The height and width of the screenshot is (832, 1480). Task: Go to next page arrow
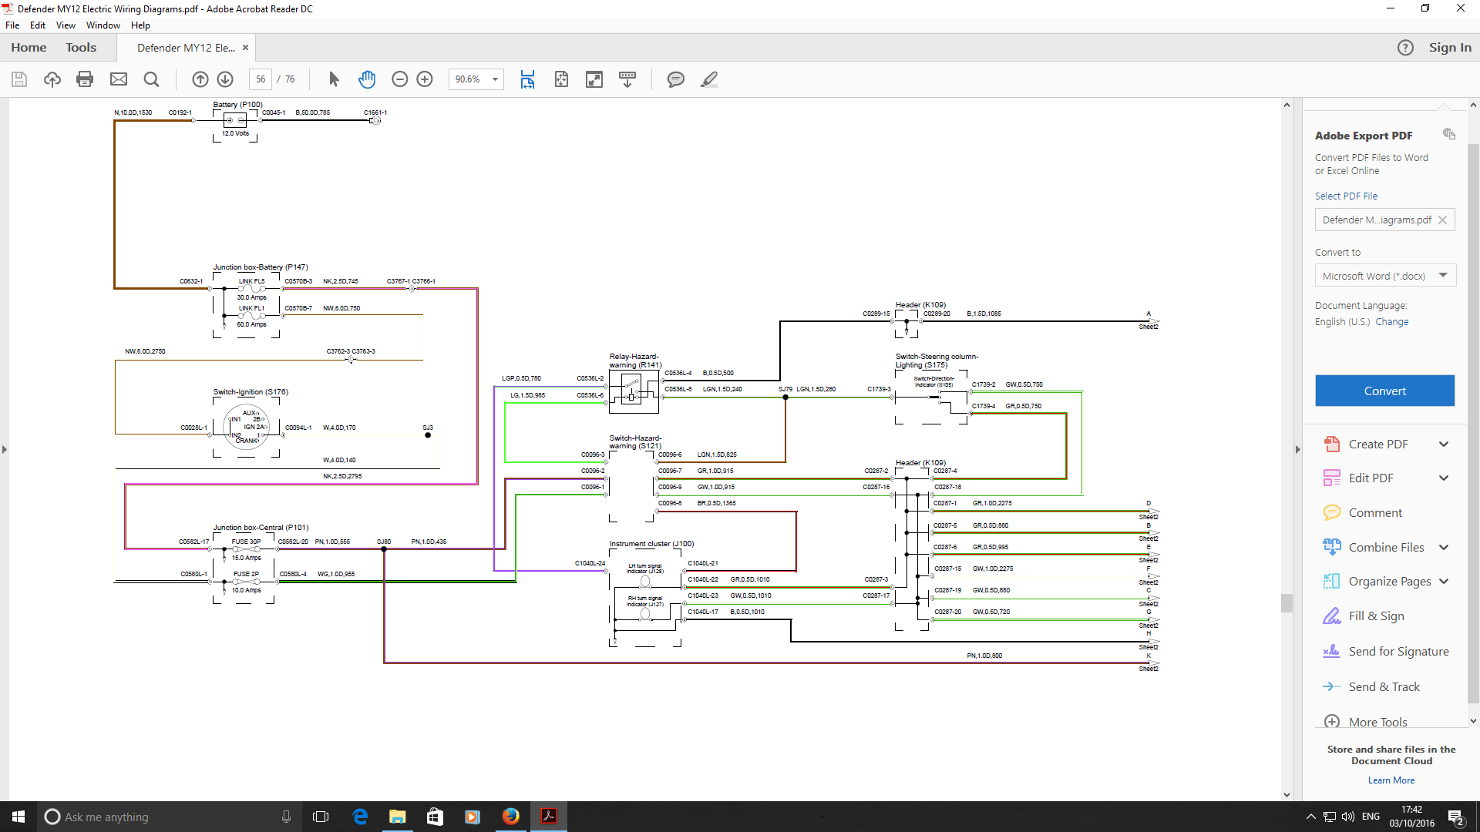[225, 79]
